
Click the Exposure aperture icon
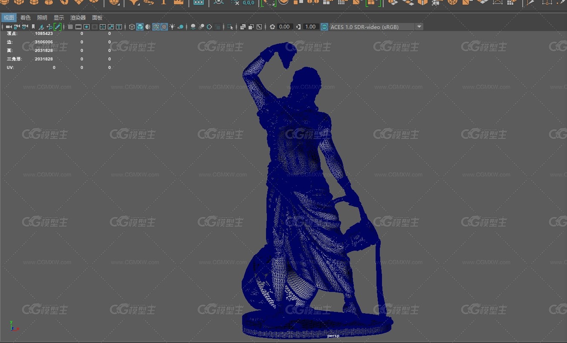[272, 27]
